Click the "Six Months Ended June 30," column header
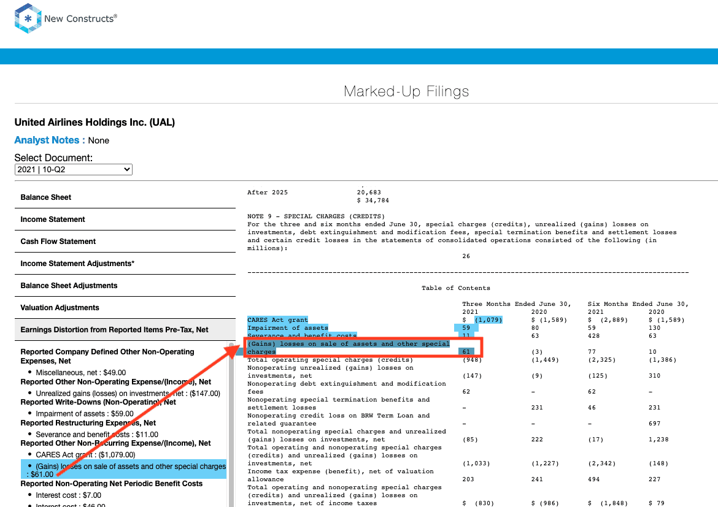The height and width of the screenshot is (507, 718). (638, 304)
